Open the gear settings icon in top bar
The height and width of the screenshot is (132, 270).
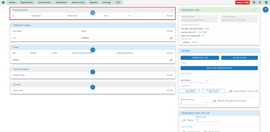point(266,2)
